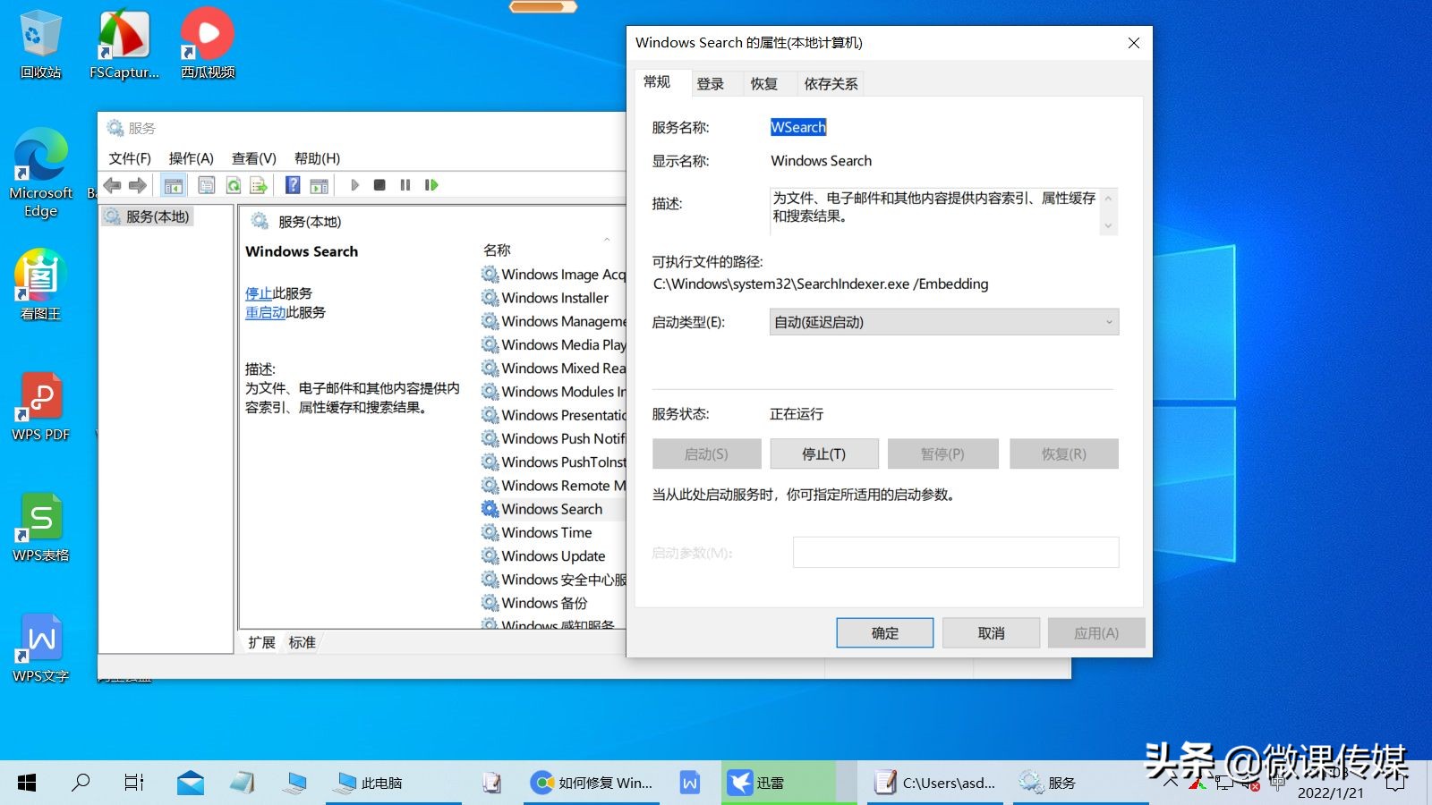Click the 名称 column header in services list

click(x=497, y=250)
